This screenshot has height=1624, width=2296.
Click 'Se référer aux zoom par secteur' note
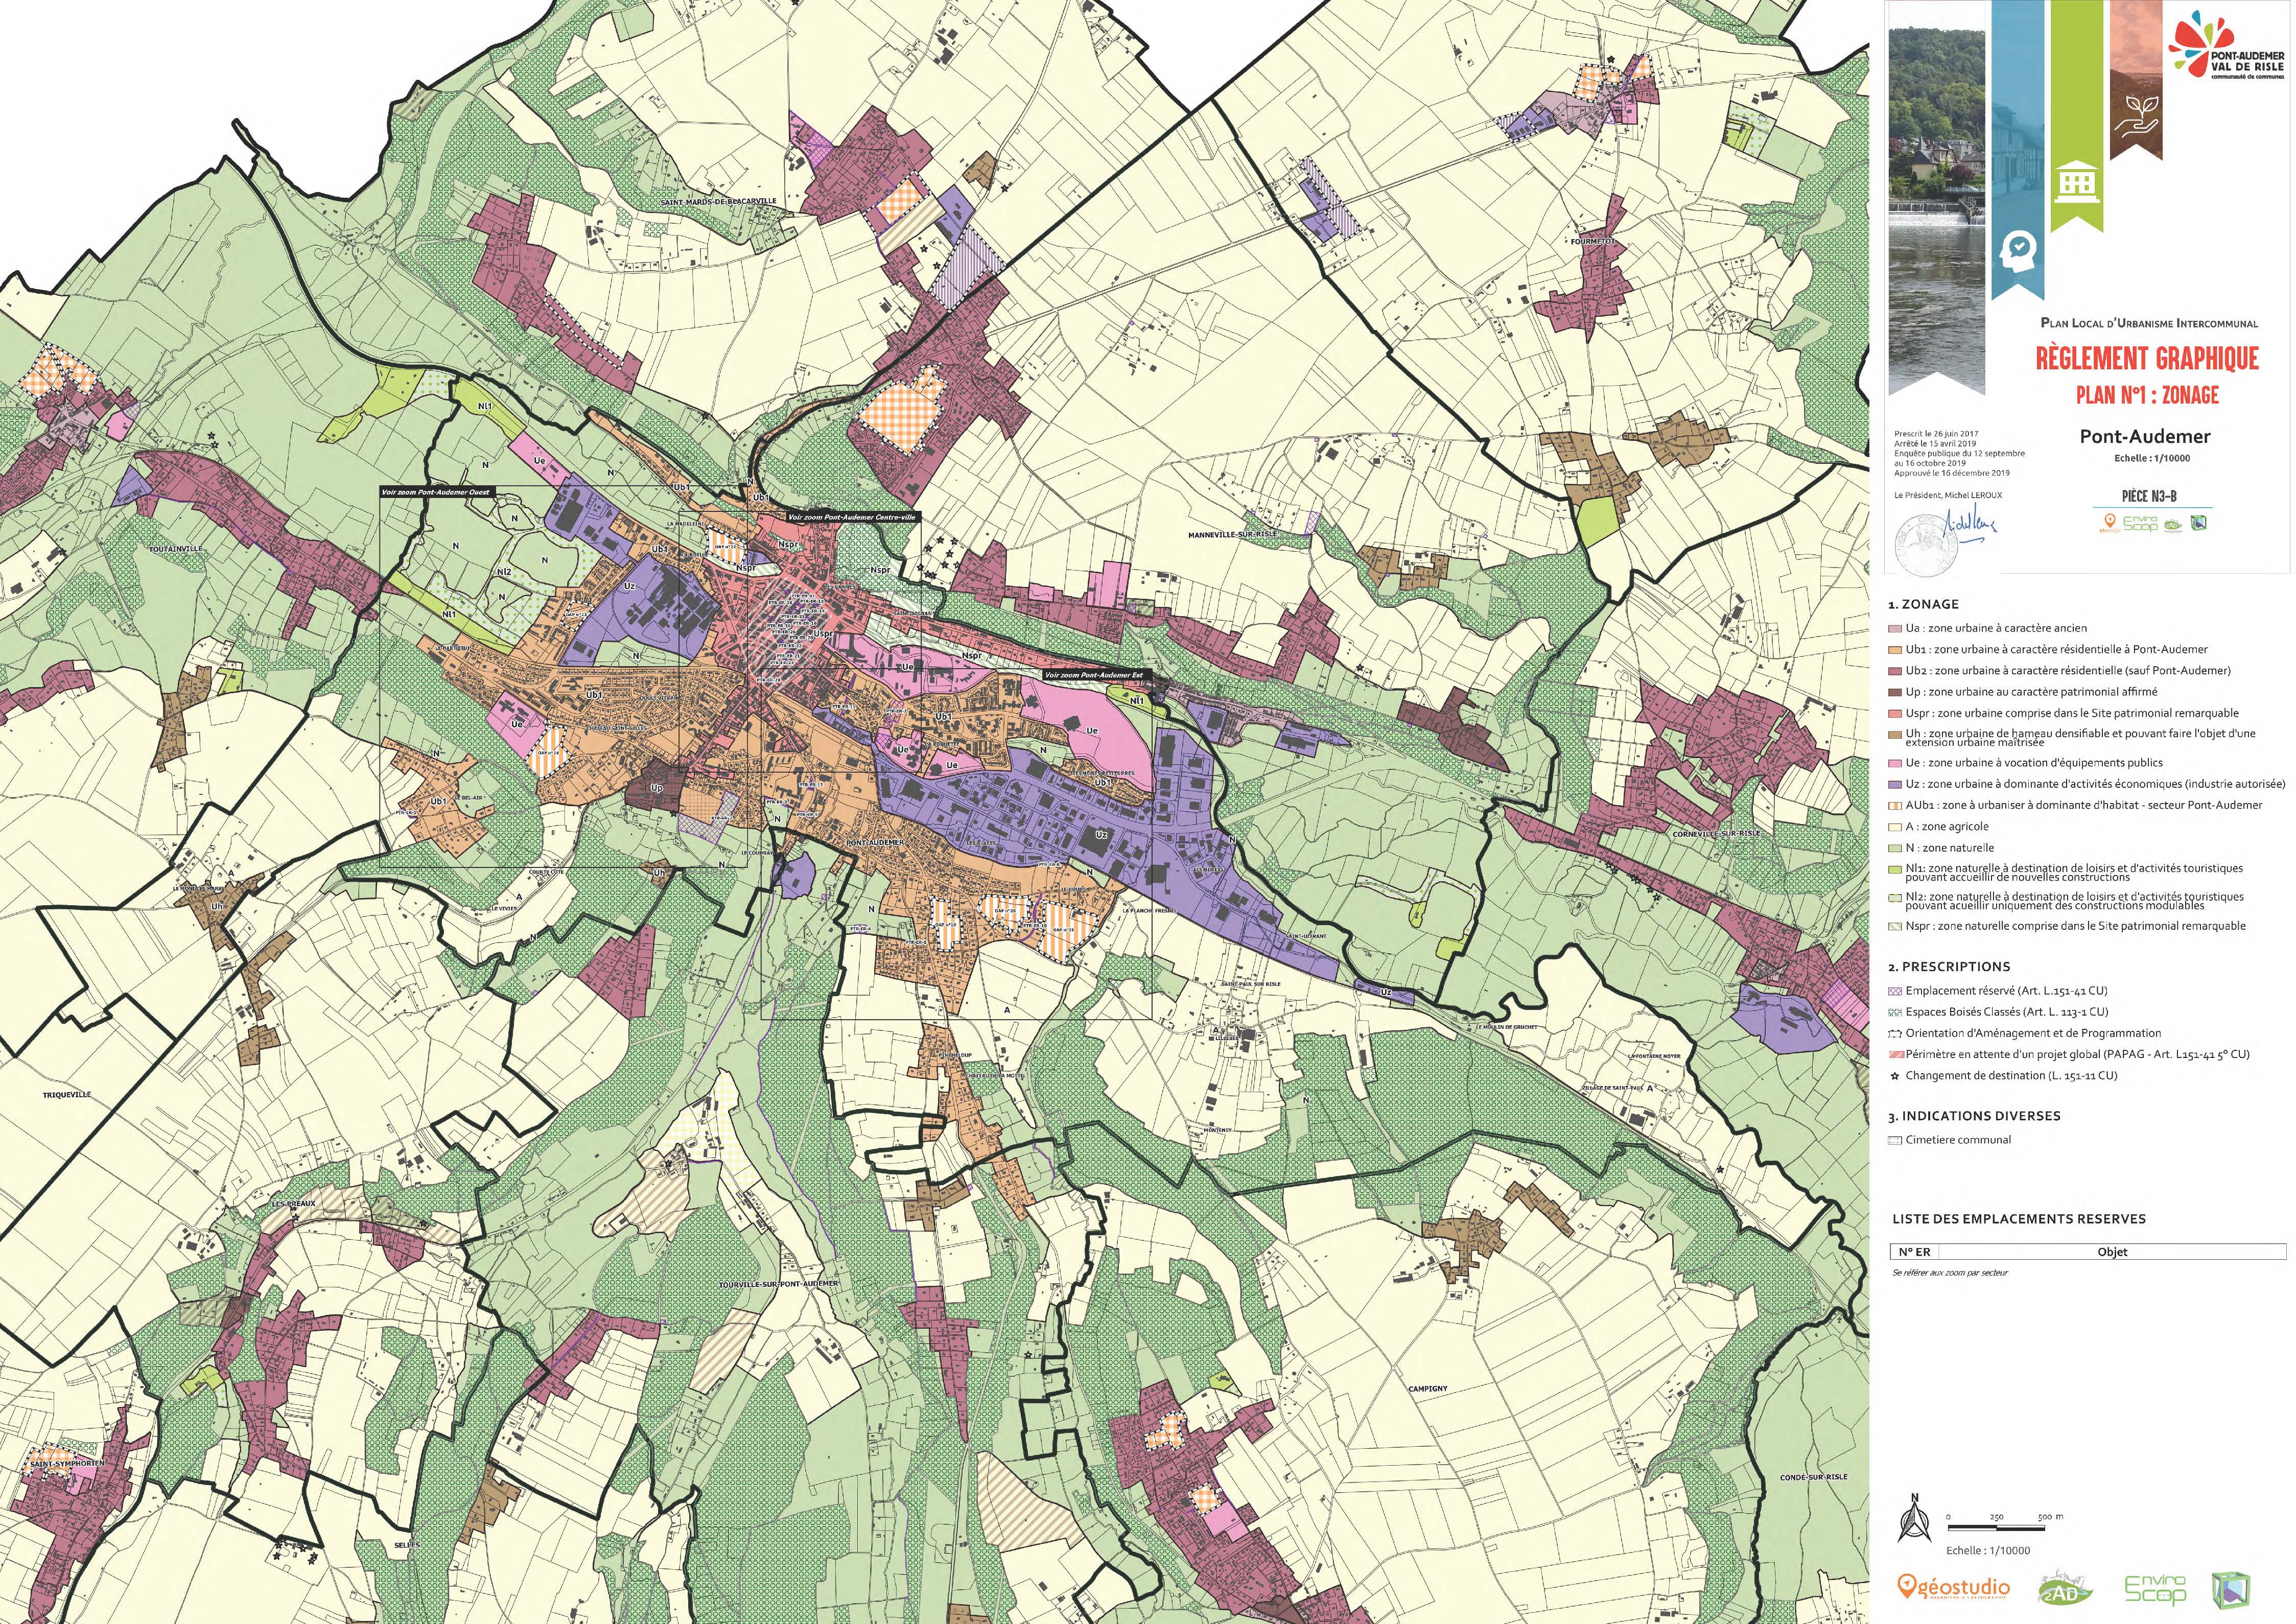(x=1950, y=1273)
